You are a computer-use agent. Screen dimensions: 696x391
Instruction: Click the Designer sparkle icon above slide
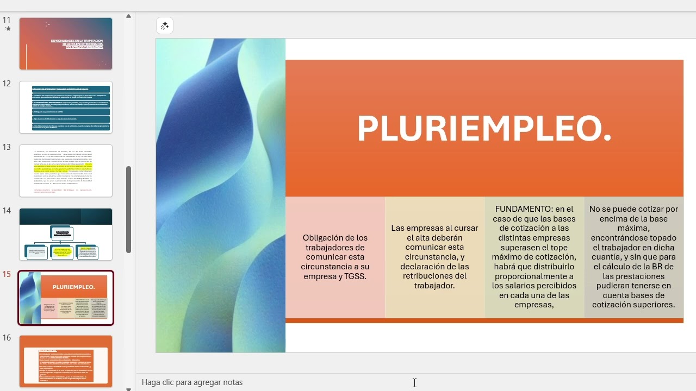(165, 26)
